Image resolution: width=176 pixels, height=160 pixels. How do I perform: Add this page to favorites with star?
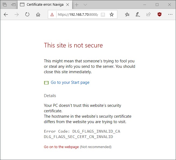pos(112,15)
